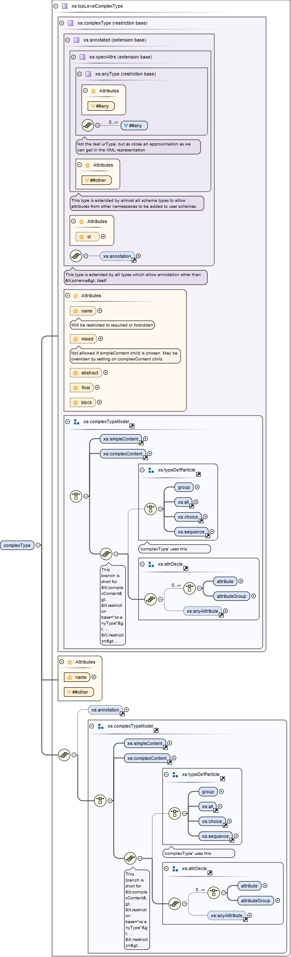Click the @ icon on id attribute
Image resolution: width=291 pixels, height=957 pixels.
81,237
